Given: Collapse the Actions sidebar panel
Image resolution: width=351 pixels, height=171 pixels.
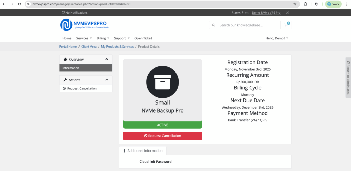Looking at the screenshot, I should (107, 80).
